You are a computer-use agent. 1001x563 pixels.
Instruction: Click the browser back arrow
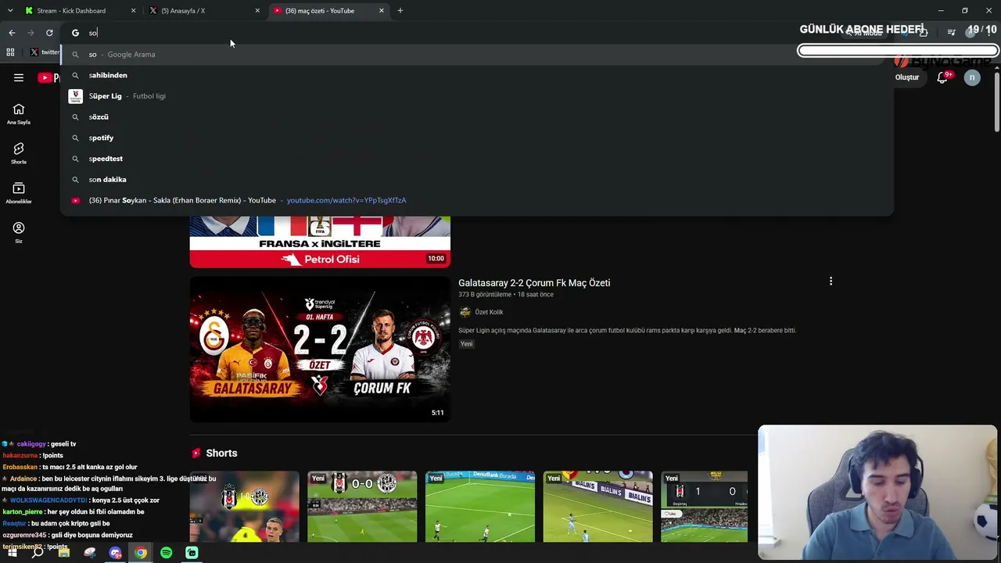point(12,33)
